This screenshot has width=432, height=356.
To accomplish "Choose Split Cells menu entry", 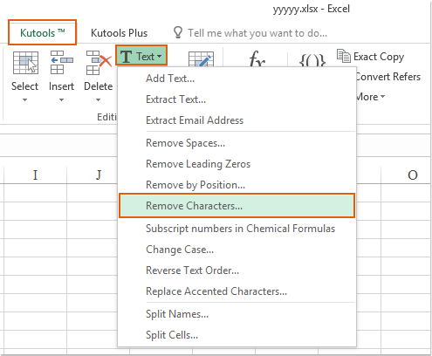I will click(237, 335).
